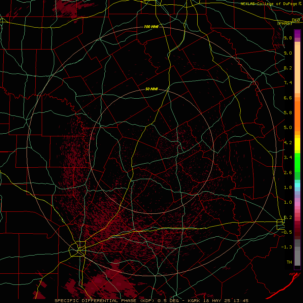Click the 7.4 value on the color scale
The height and width of the screenshot is (303, 303).
coord(288,83)
